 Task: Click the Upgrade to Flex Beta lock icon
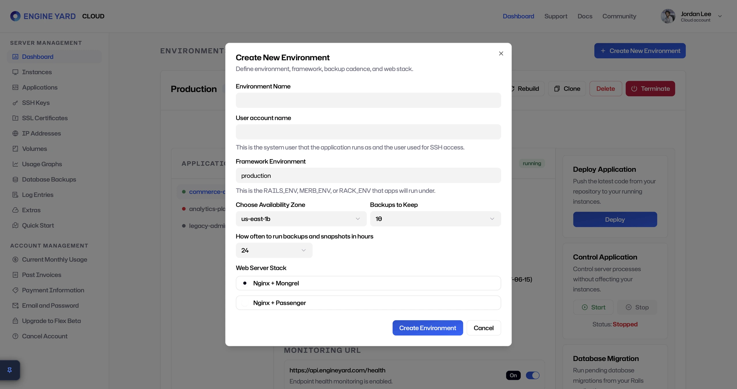click(x=15, y=321)
